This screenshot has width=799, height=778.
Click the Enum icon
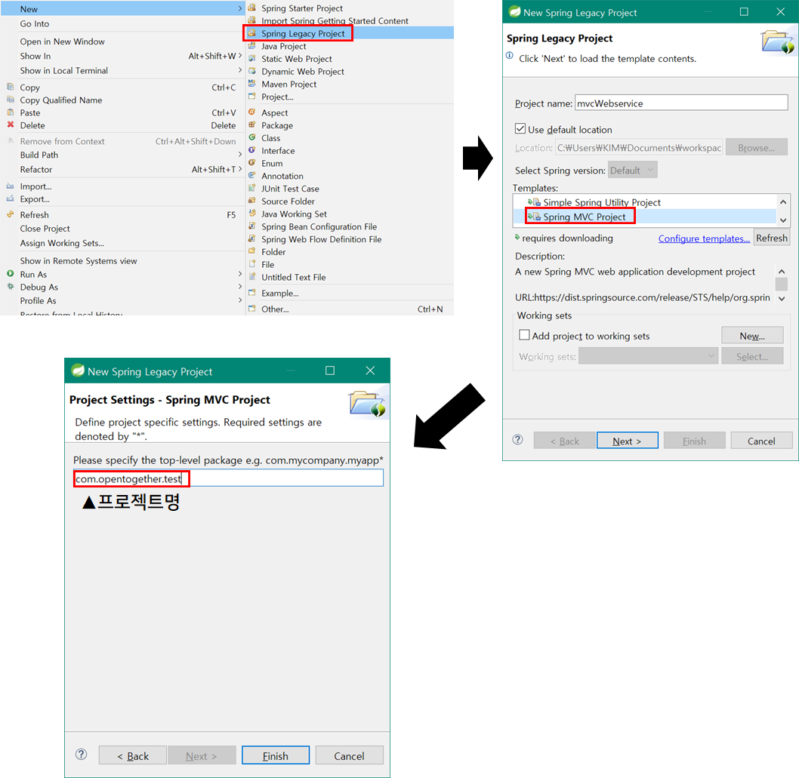coord(251,163)
